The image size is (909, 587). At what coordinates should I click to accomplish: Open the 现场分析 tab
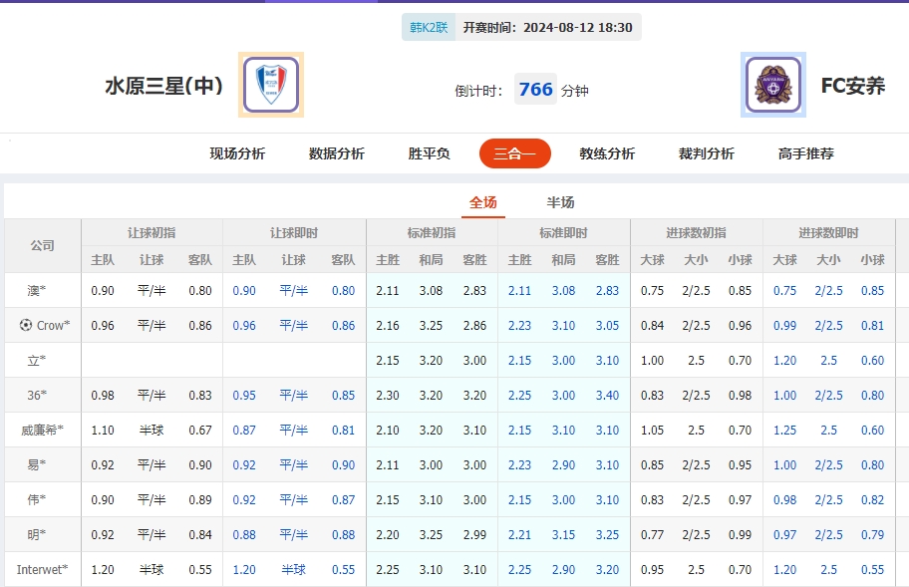(x=234, y=155)
